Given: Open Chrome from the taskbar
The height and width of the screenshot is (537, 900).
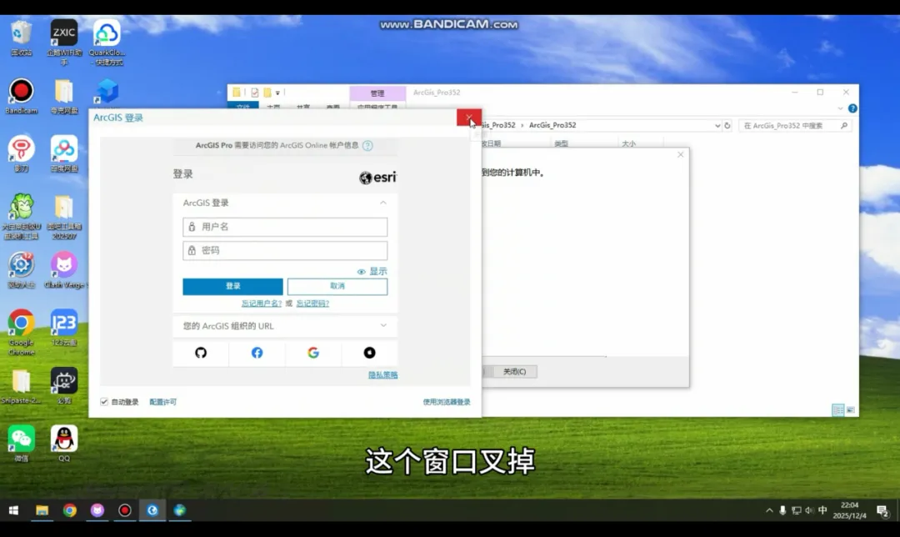Looking at the screenshot, I should coord(69,510).
